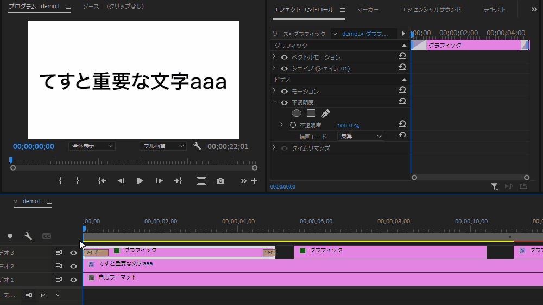Select free draw bezier pen mask
Image resolution: width=543 pixels, height=305 pixels.
point(325,113)
